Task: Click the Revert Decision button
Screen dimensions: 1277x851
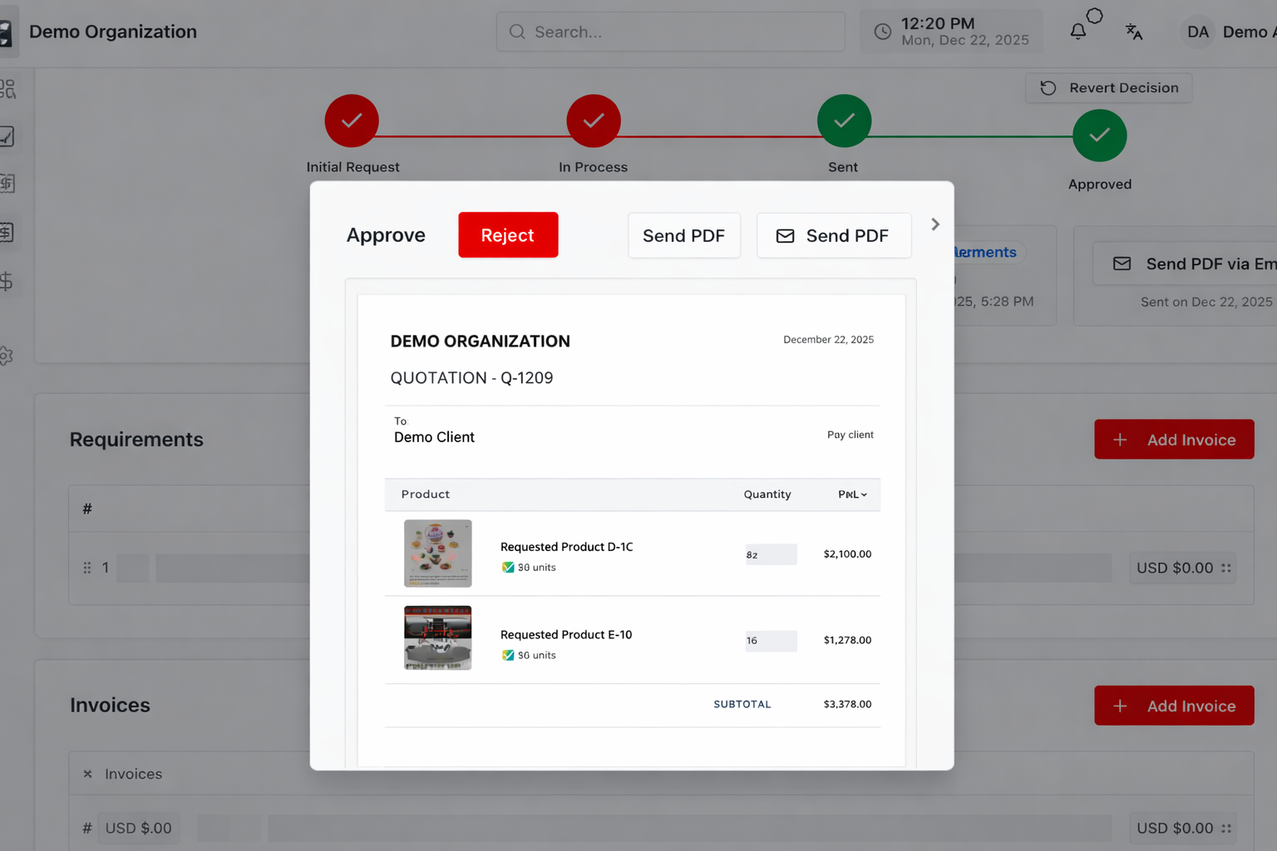Action: tap(1108, 88)
